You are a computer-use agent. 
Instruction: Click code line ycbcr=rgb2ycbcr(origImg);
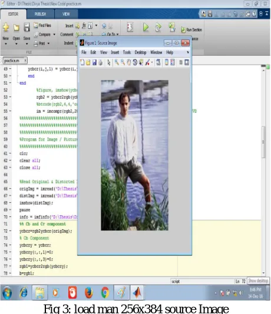[45, 231]
